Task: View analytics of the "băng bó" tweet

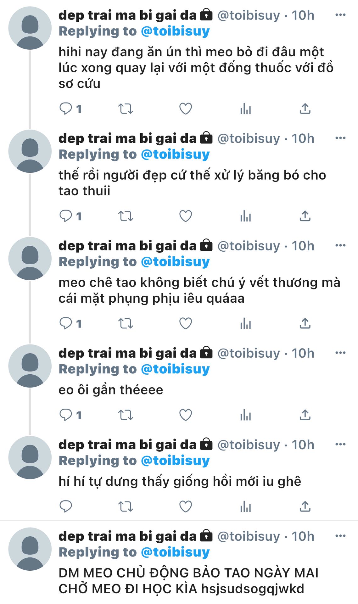Action: (245, 216)
